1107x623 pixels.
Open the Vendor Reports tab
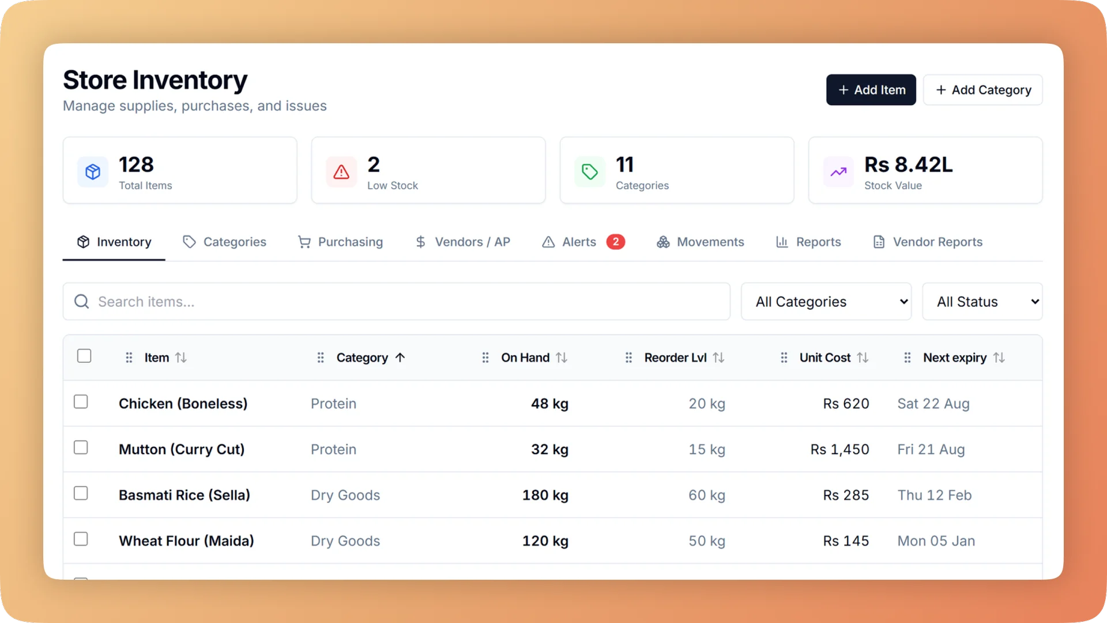click(x=928, y=242)
